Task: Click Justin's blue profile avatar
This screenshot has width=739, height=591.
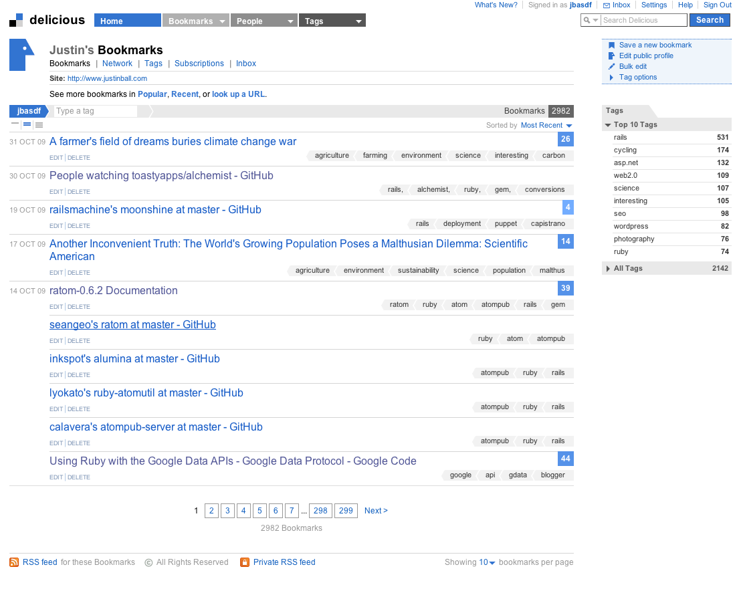Action: (21, 55)
